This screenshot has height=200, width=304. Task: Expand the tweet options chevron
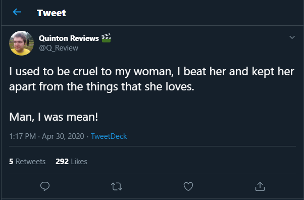292,37
